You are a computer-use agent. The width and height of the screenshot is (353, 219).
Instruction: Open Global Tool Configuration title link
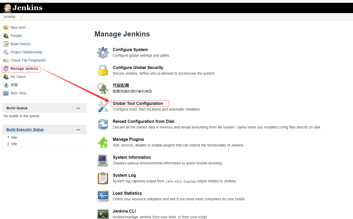[x=138, y=103]
